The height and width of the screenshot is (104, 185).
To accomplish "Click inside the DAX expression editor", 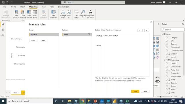I will coord(122,55).
